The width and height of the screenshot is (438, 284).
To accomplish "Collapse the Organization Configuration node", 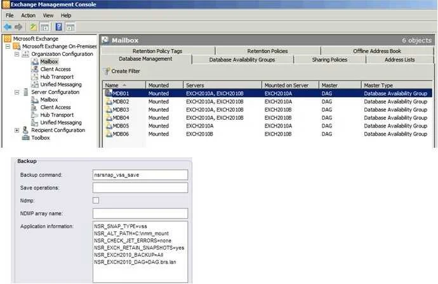I will 17,54.
